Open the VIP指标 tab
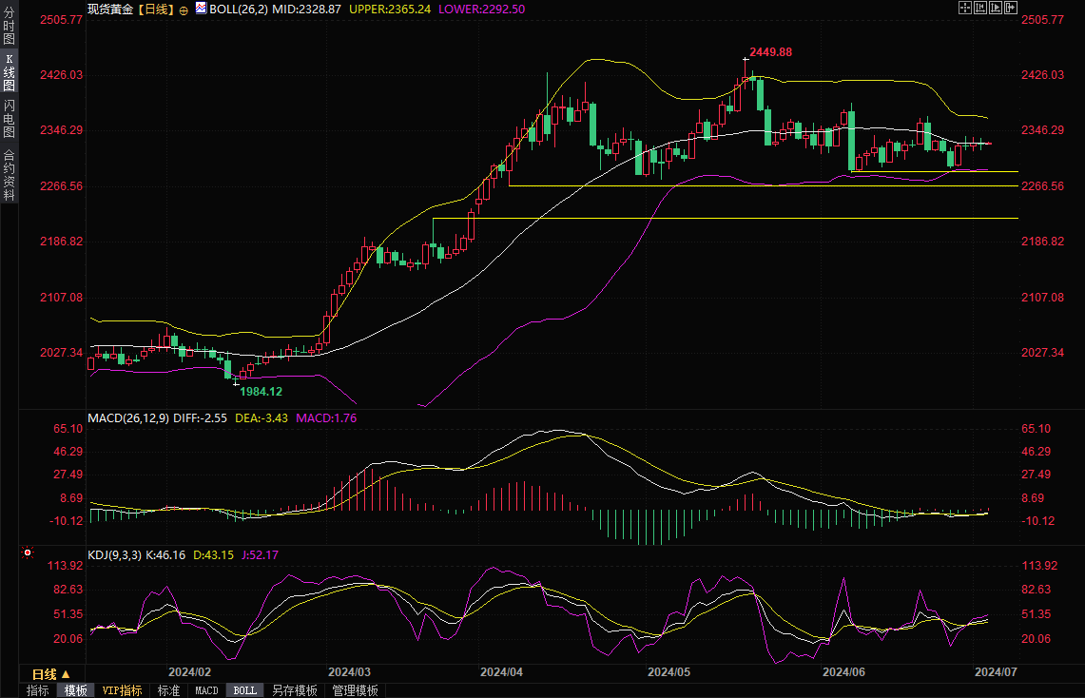This screenshot has width=1085, height=698. pyautogui.click(x=122, y=690)
